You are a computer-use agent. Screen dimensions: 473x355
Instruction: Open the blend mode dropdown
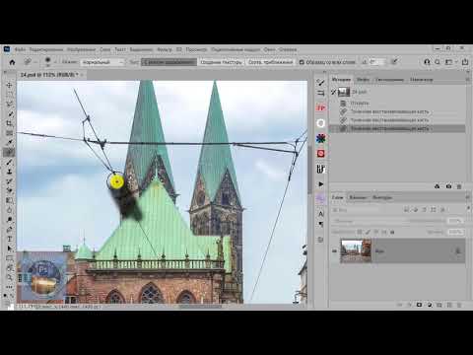pyautogui.click(x=102, y=62)
